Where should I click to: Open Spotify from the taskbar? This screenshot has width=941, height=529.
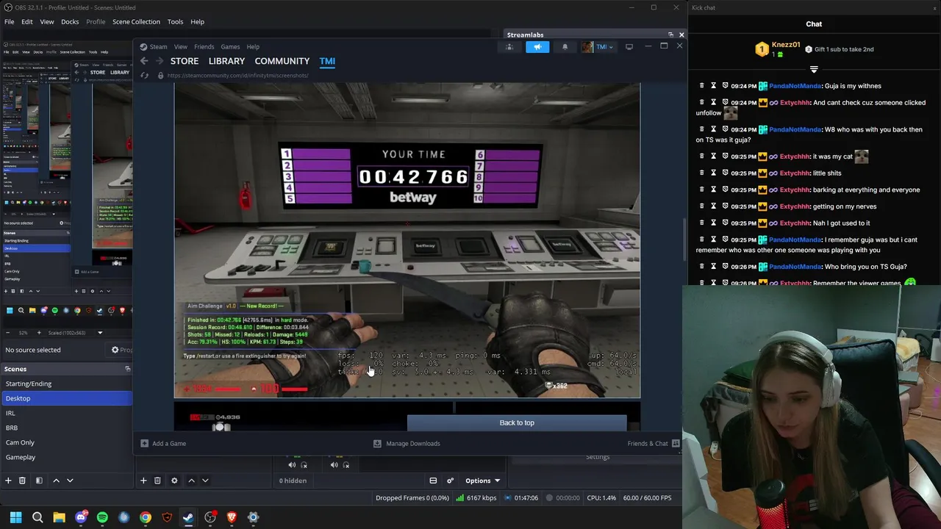click(x=102, y=517)
